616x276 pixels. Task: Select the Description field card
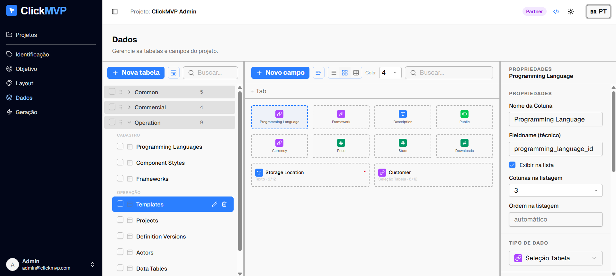(x=403, y=117)
